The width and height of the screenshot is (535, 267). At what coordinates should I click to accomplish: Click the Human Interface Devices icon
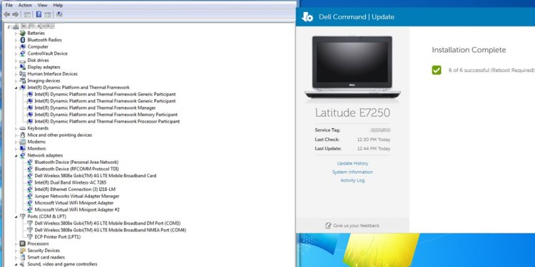[23, 74]
